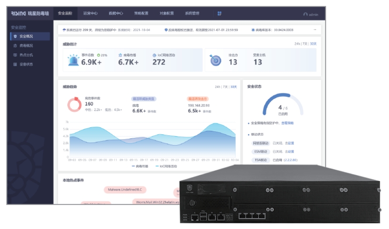Open 热点主机 in the sidebar
Image resolution: width=389 pixels, height=229 pixels.
click(26, 55)
